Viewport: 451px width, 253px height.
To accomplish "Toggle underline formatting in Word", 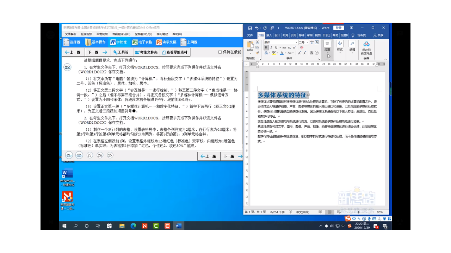I will click(276, 48).
